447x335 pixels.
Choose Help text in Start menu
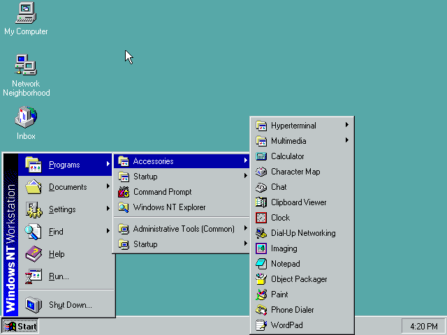click(57, 254)
